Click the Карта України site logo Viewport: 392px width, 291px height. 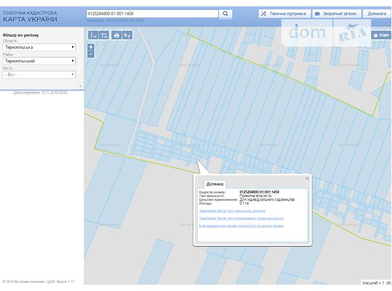[30, 17]
